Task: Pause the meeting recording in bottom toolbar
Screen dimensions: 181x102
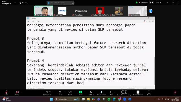Action: pos(122,92)
